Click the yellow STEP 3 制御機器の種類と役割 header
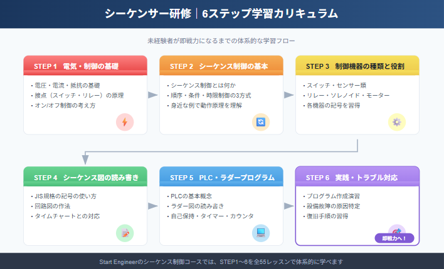Viewport: 444px width, 269px height. [357, 66]
